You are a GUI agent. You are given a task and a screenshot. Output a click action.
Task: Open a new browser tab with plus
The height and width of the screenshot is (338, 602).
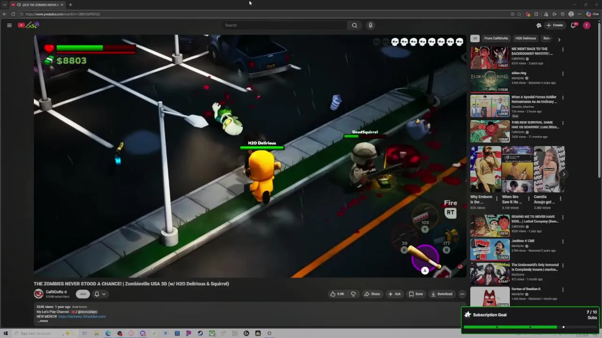(70, 5)
